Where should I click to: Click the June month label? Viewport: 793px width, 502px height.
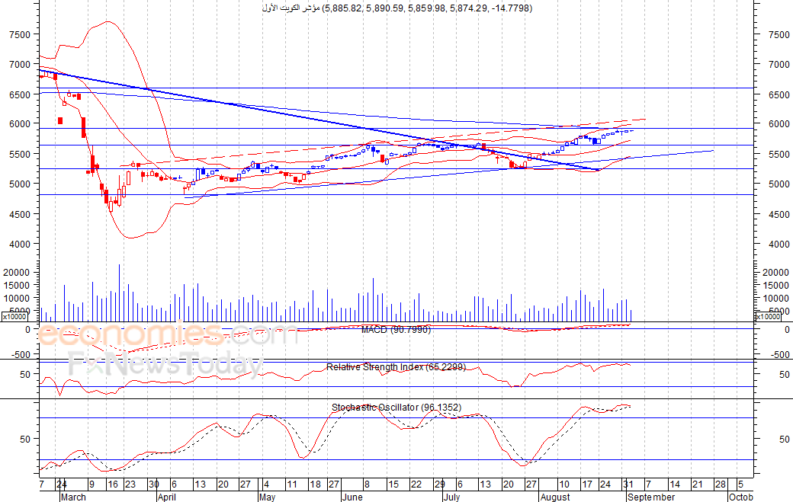pos(352,497)
